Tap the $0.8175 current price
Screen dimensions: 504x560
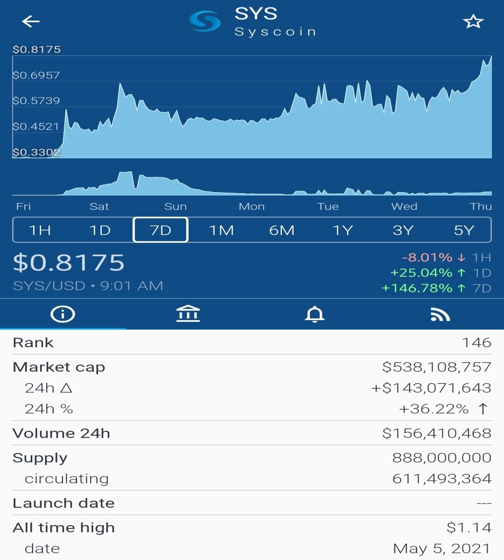(x=69, y=262)
